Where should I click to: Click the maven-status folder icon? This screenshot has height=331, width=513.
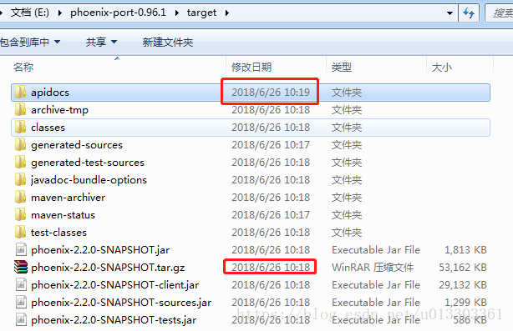point(20,215)
